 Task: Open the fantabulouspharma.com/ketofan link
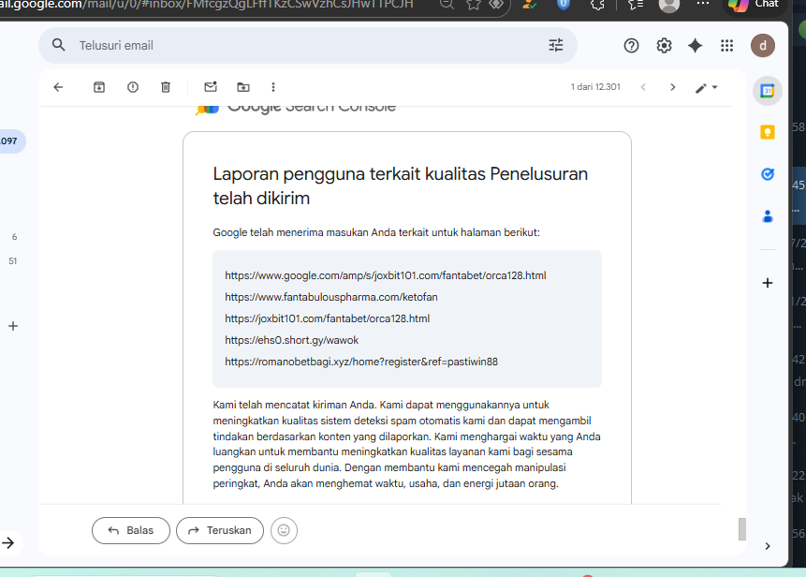point(331,297)
